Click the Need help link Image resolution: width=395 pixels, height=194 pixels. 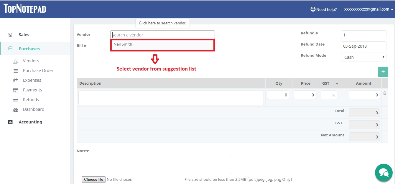pos(323,9)
